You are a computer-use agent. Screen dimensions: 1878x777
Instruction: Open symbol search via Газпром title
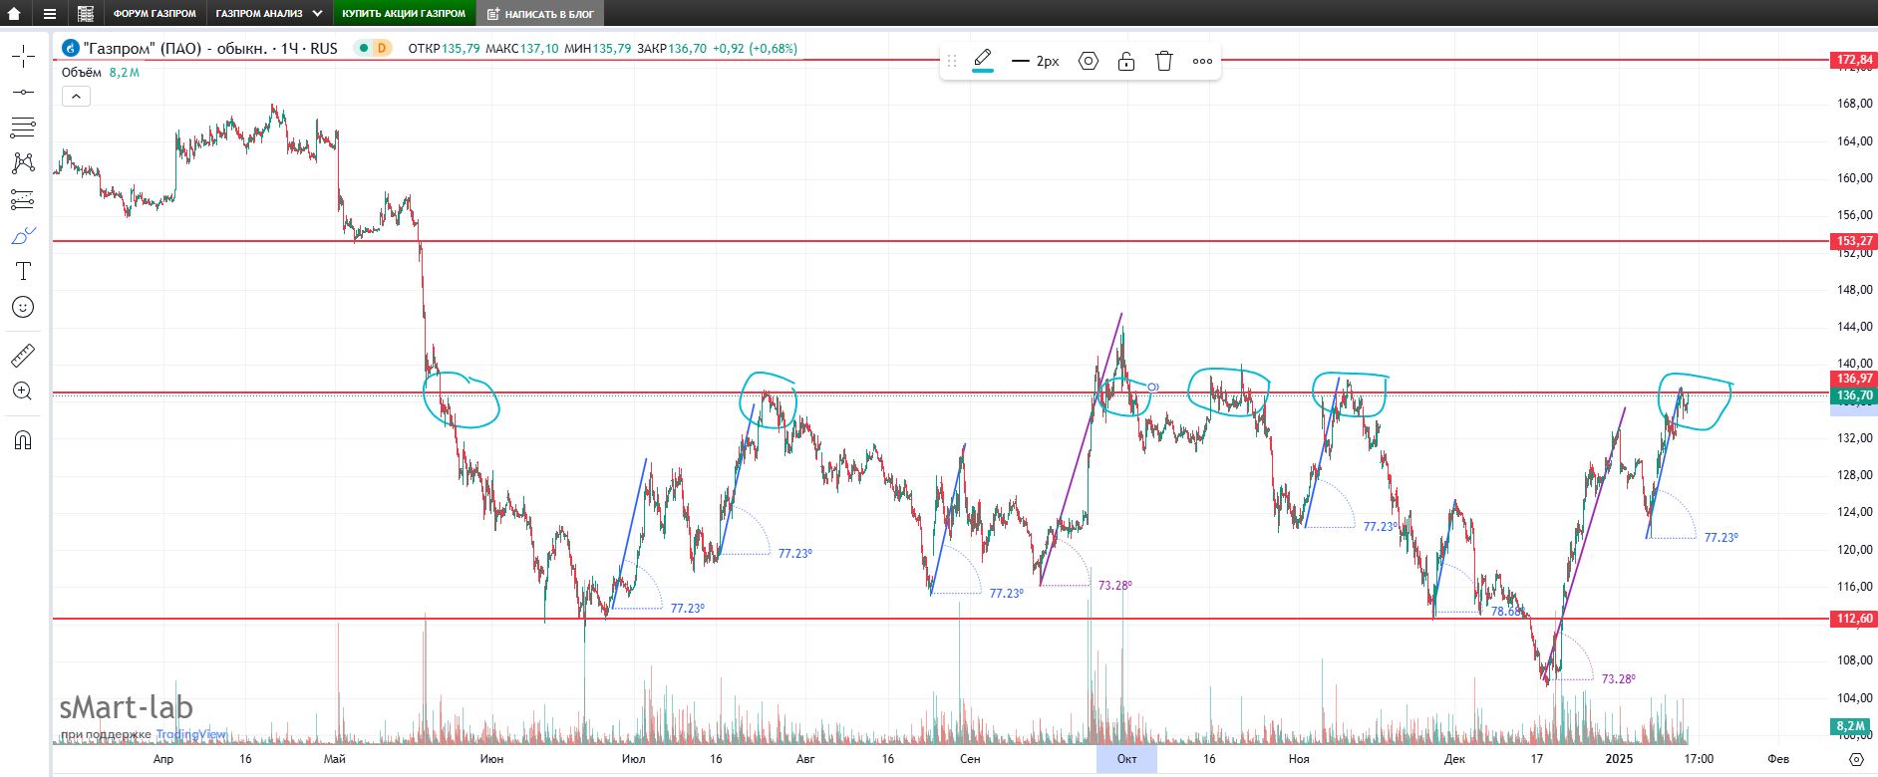coord(210,48)
